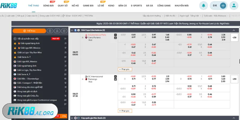Viewport: 240px width, 120px height.
Task: Click the settings gear icon in sidebar header
Action: click(64, 31)
